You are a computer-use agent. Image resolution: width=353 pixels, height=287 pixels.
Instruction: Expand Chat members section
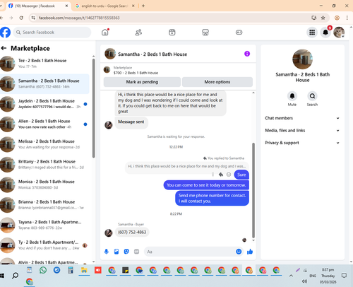[x=302, y=118]
